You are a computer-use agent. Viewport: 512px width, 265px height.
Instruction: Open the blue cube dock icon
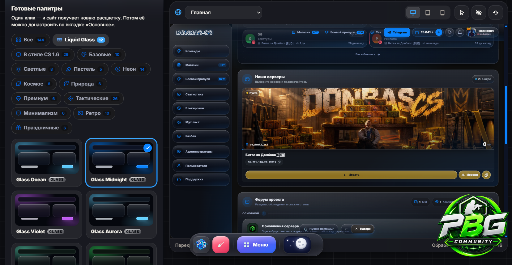click(x=201, y=245)
